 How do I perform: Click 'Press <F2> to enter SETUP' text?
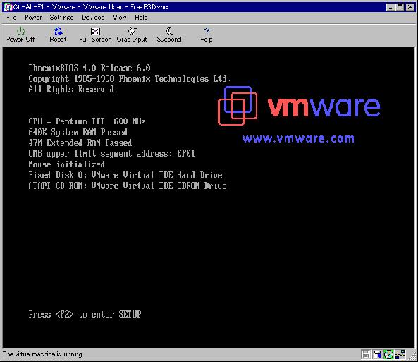85,314
